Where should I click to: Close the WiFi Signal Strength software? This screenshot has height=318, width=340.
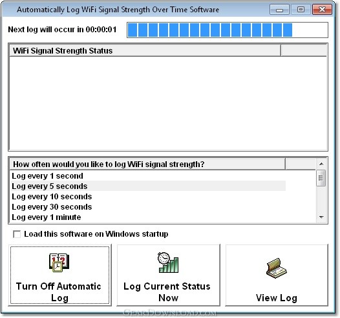click(322, 10)
